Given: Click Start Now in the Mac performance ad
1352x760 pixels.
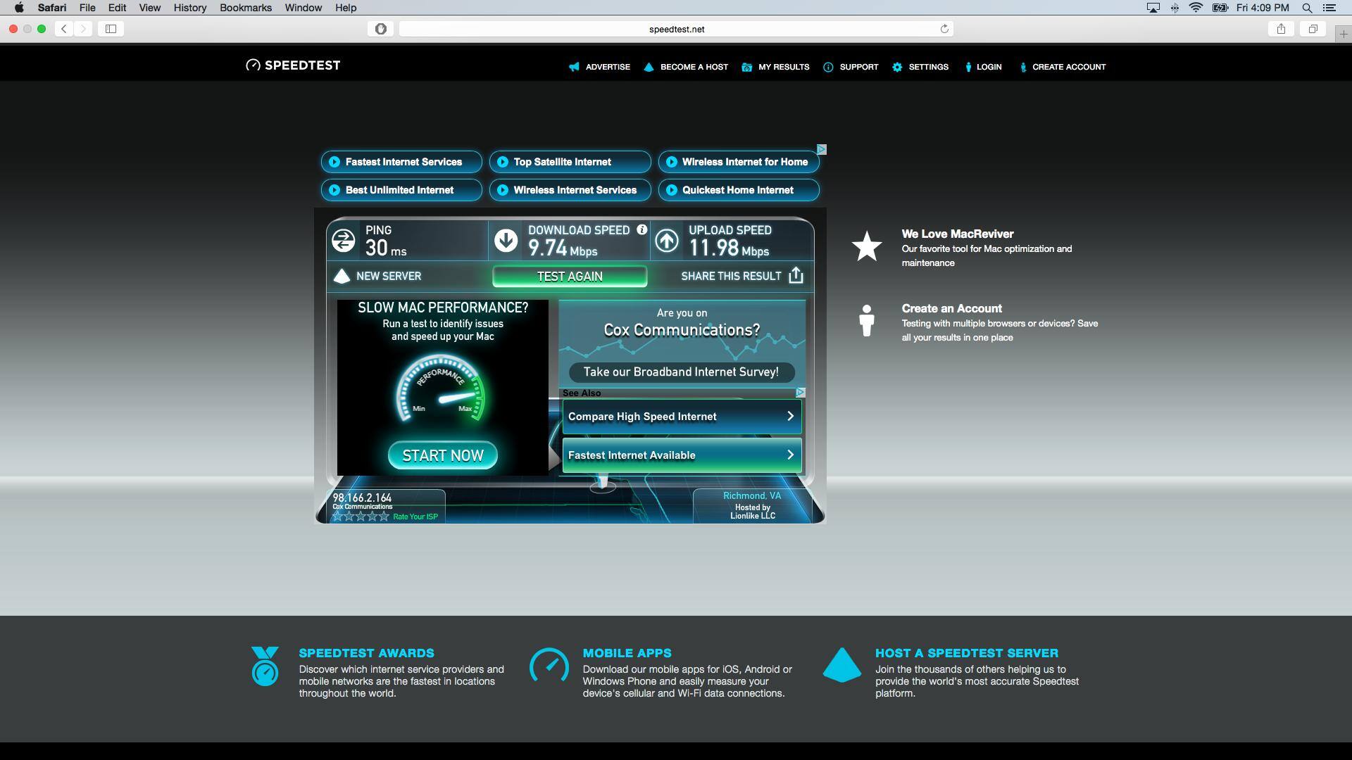Looking at the screenshot, I should [442, 455].
